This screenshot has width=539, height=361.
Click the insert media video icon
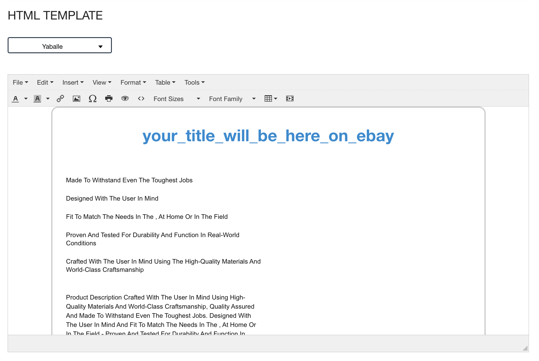[x=290, y=99]
